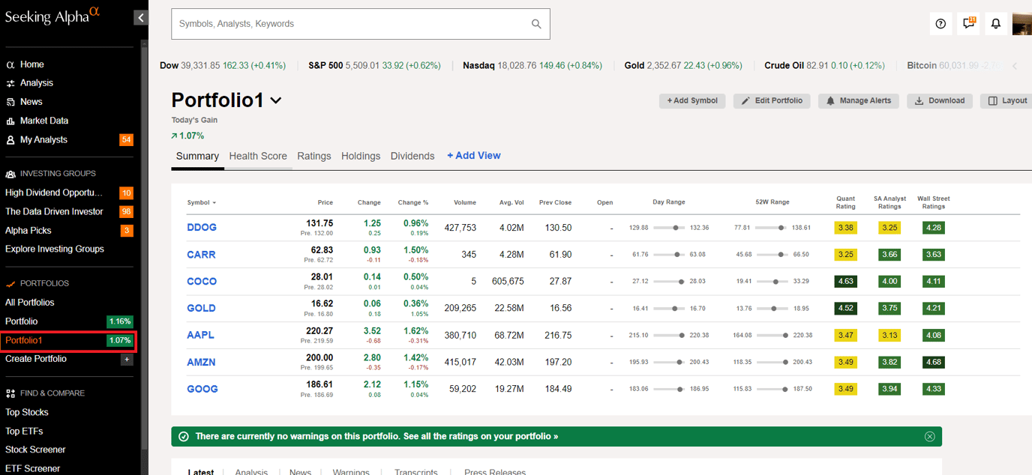This screenshot has height=475, width=1032.
Task: Open the DDOG symbol link
Action: click(x=201, y=228)
